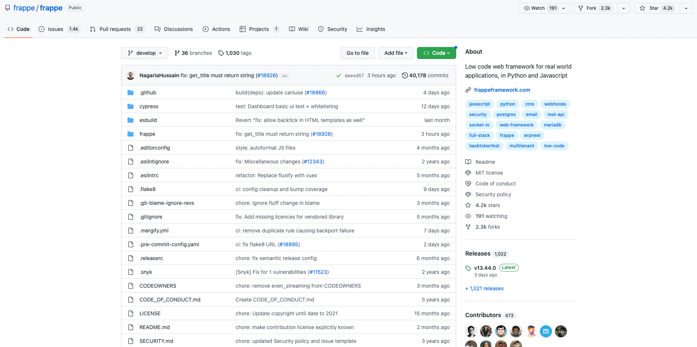Open the Insights tab

pos(371,29)
